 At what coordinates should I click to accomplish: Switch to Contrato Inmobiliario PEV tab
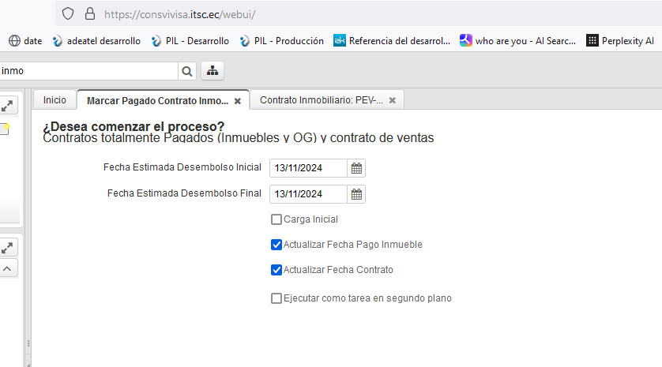click(321, 100)
